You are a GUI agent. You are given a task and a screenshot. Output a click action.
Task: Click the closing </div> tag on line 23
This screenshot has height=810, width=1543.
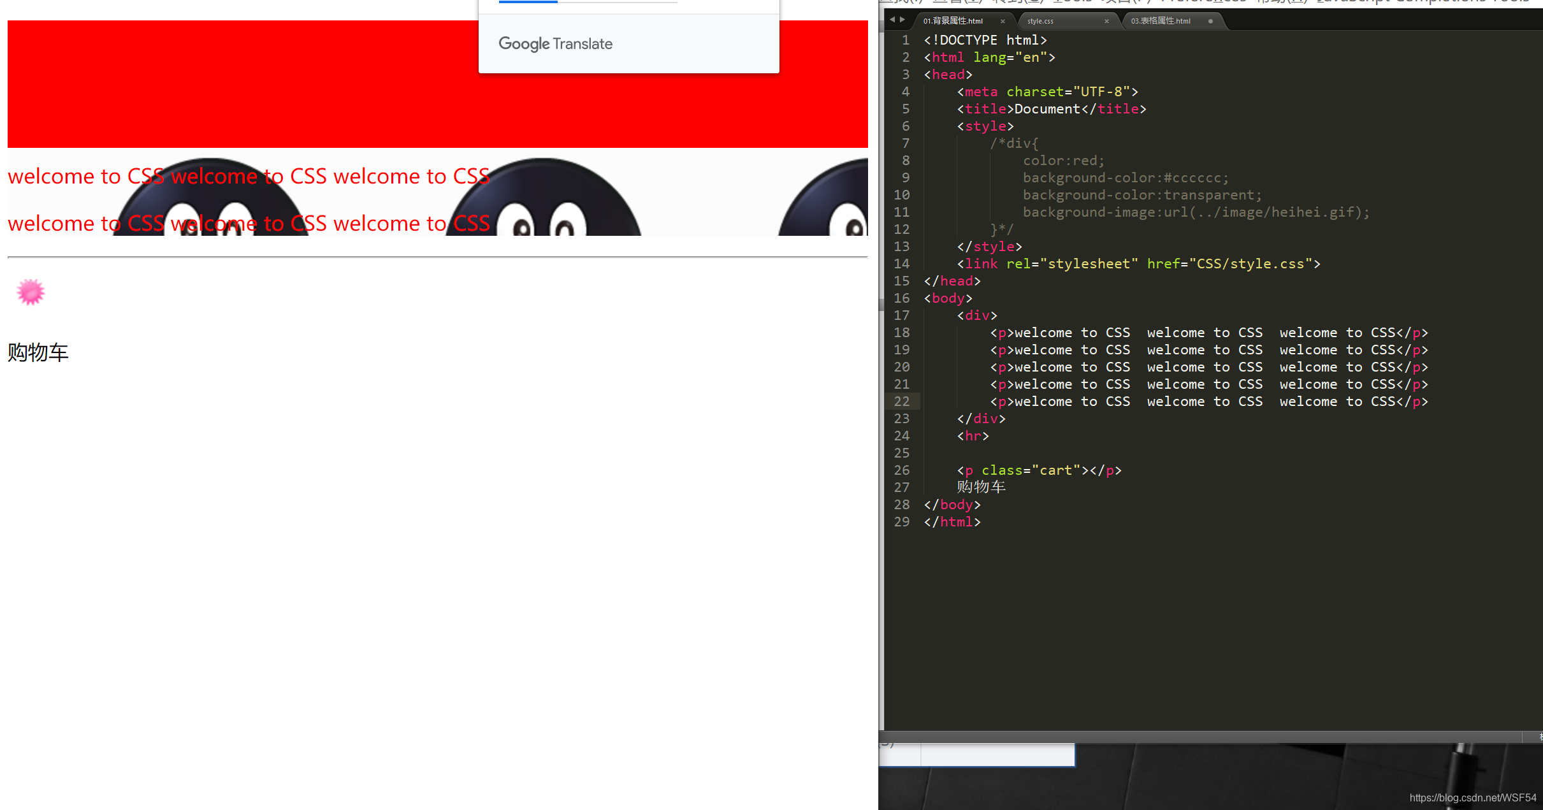pyautogui.click(x=981, y=419)
